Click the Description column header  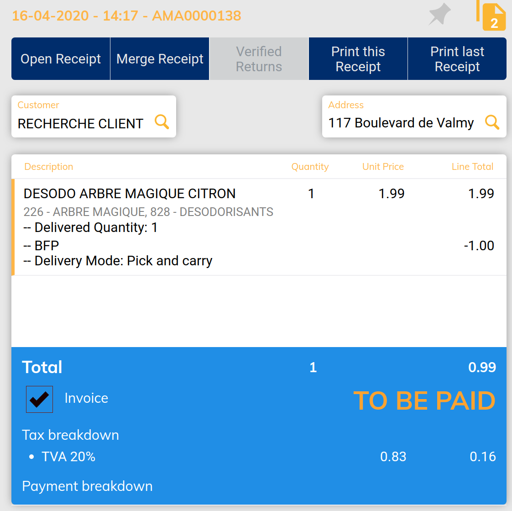tap(49, 167)
